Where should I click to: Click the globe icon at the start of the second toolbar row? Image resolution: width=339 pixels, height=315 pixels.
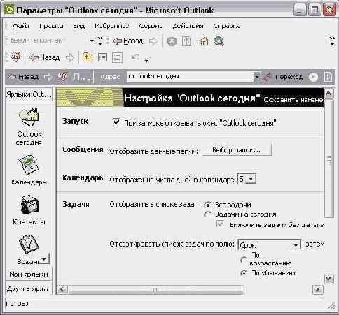coord(15,57)
